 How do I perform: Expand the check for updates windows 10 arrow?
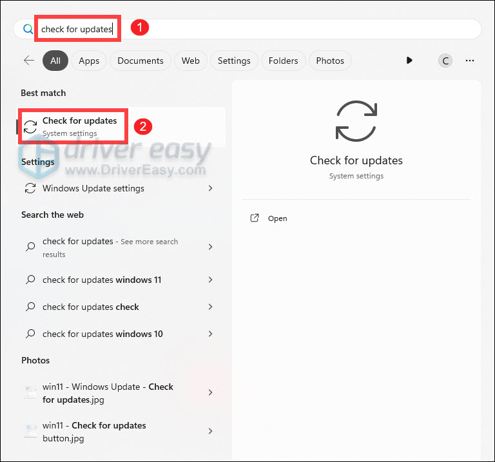(x=210, y=334)
